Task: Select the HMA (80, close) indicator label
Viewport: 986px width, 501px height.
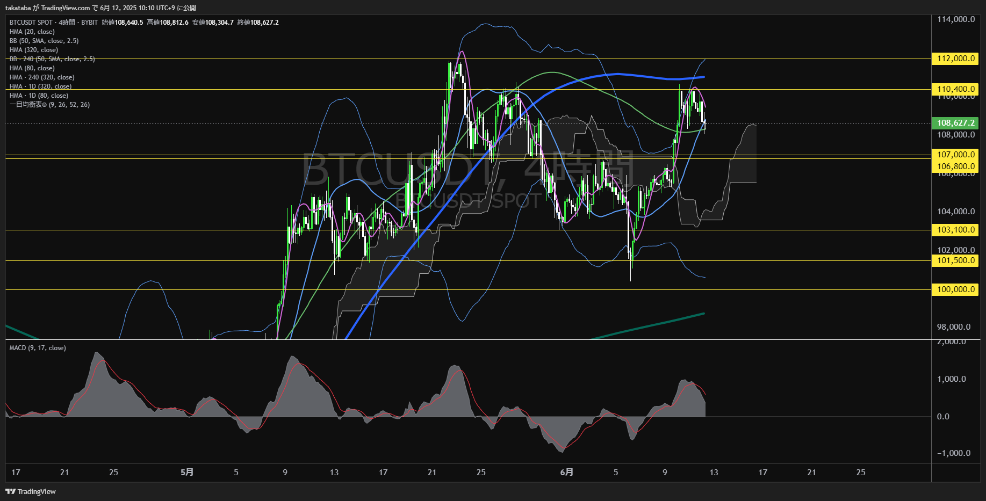Action: (x=32, y=68)
